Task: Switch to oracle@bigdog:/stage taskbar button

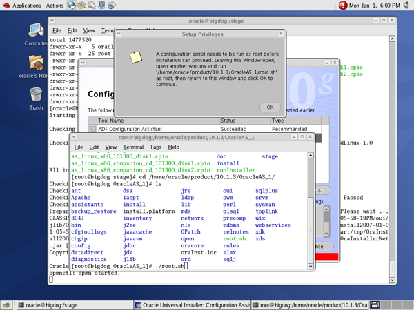Action: pos(75,305)
